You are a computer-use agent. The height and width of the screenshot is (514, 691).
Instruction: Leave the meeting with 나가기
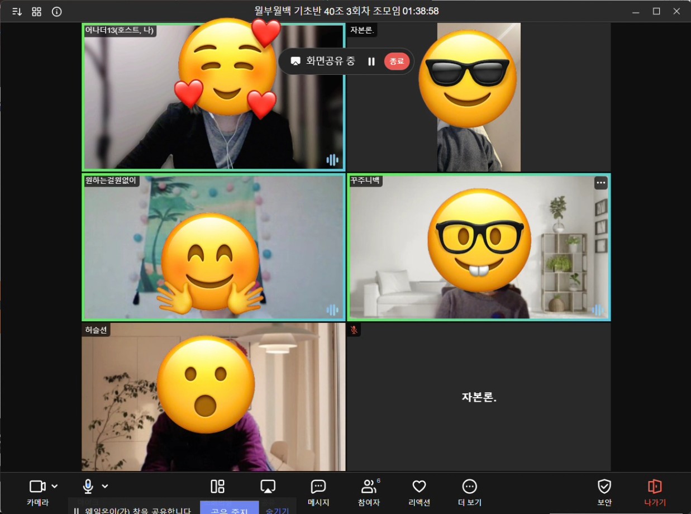(x=655, y=492)
